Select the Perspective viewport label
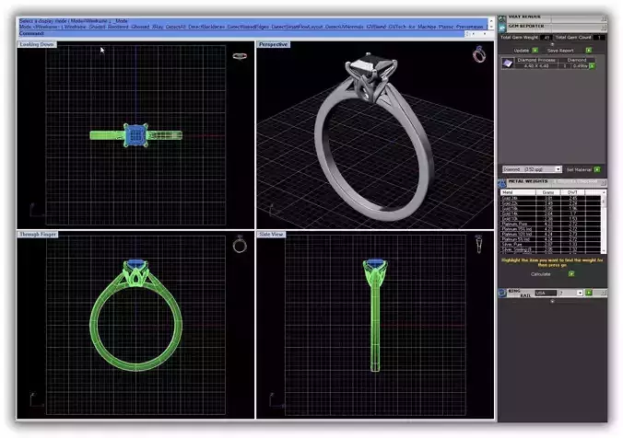Image resolution: width=623 pixels, height=438 pixels. pos(274,44)
